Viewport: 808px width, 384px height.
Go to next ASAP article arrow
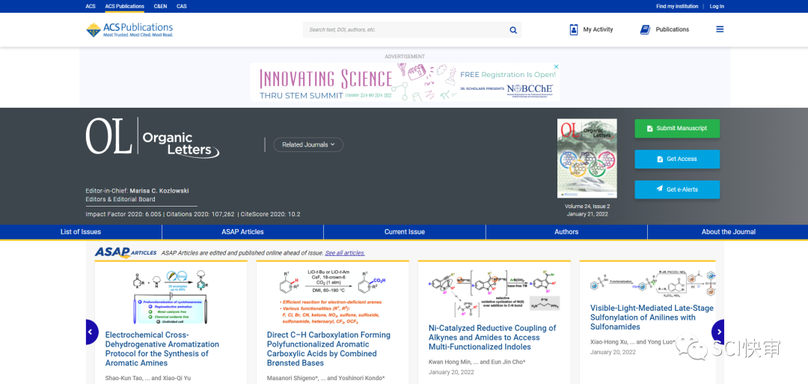(x=718, y=332)
